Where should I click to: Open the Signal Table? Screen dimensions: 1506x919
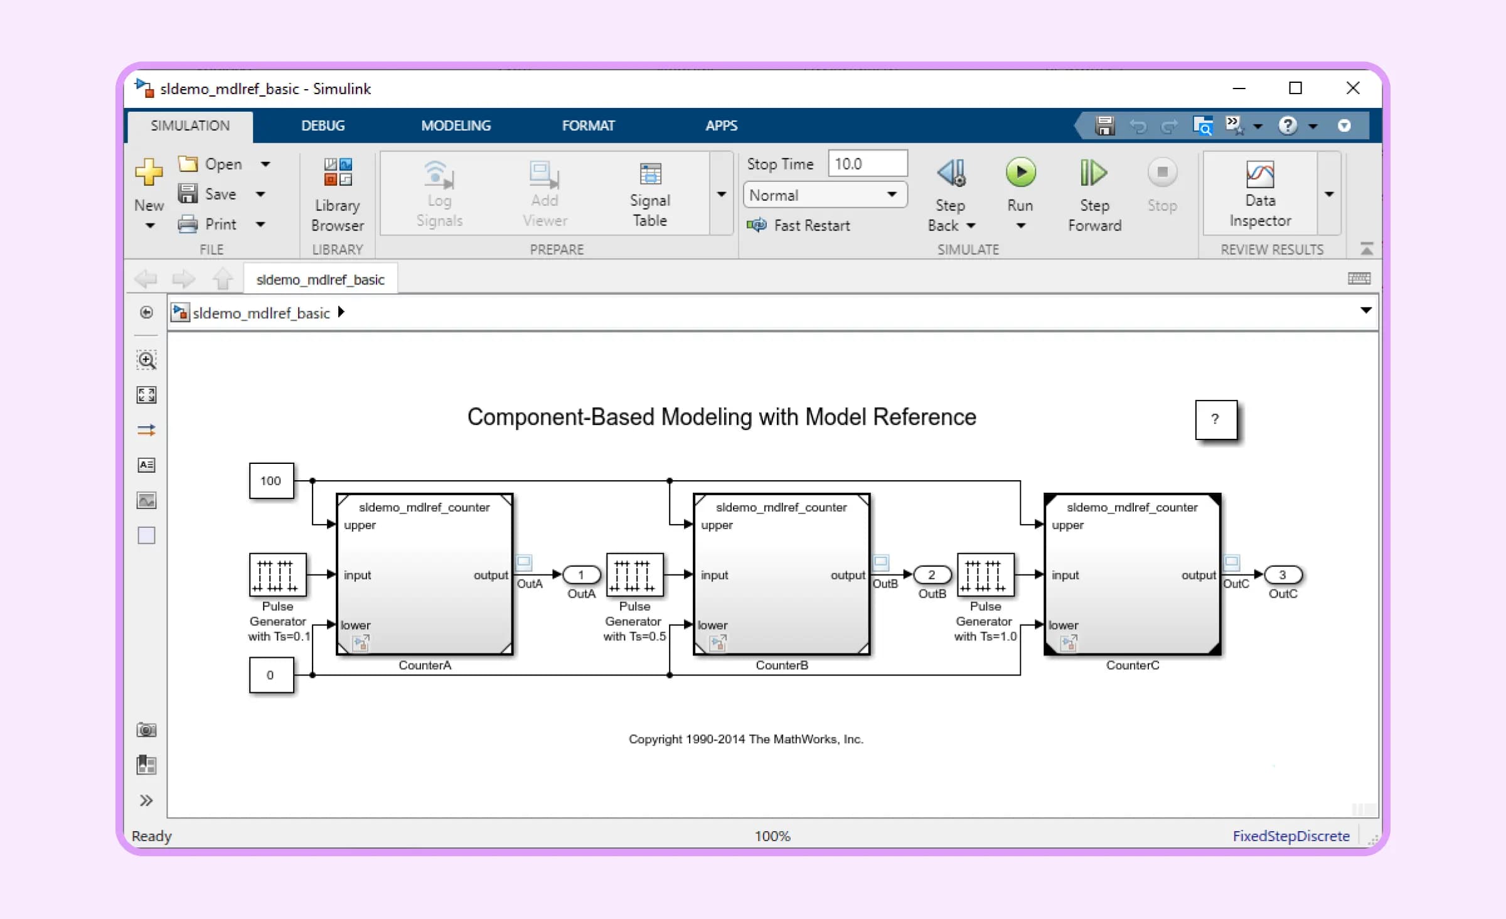[649, 193]
